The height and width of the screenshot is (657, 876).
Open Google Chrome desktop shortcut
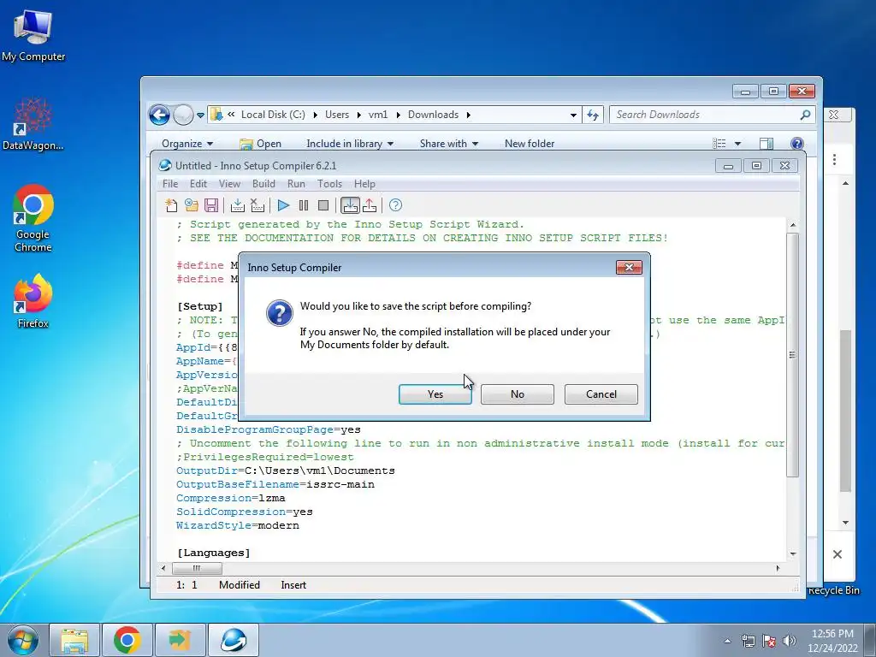(x=33, y=218)
